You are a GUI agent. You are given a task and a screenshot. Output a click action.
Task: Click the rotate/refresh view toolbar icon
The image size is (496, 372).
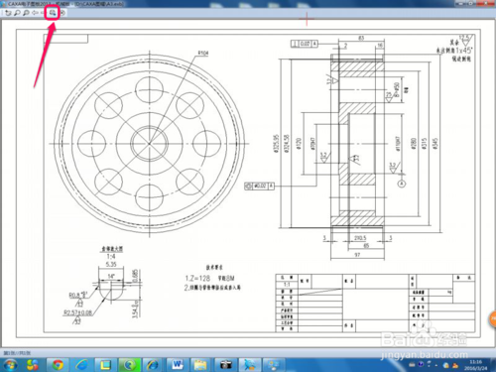8,13
